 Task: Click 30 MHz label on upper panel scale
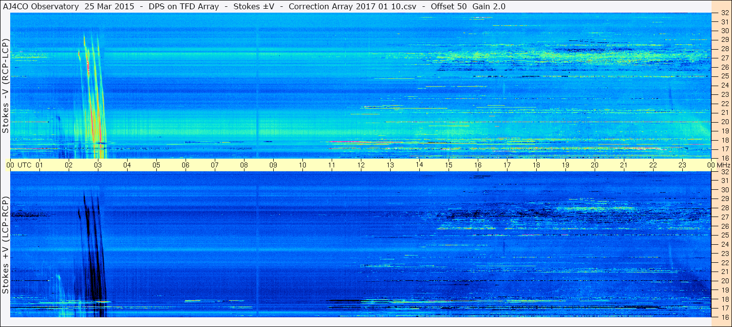(x=725, y=31)
